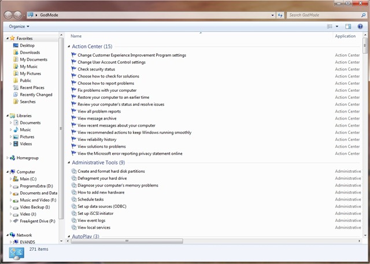Image resolution: width=370 pixels, height=264 pixels.
Task: Toggle the preview pane icon
Action: coord(348,27)
